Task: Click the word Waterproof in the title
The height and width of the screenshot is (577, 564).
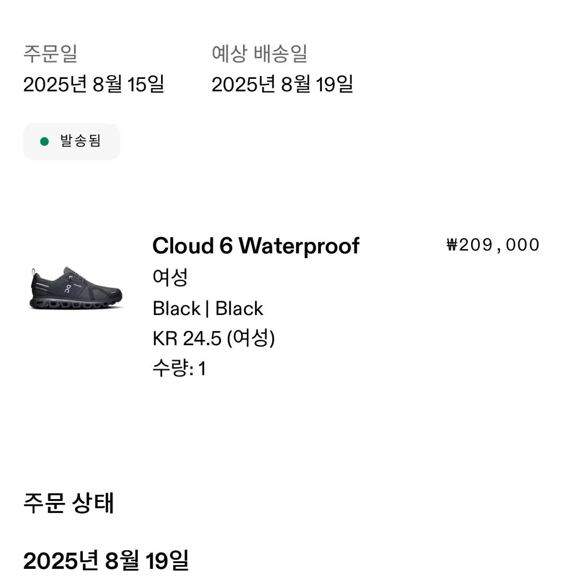Action: click(x=299, y=246)
